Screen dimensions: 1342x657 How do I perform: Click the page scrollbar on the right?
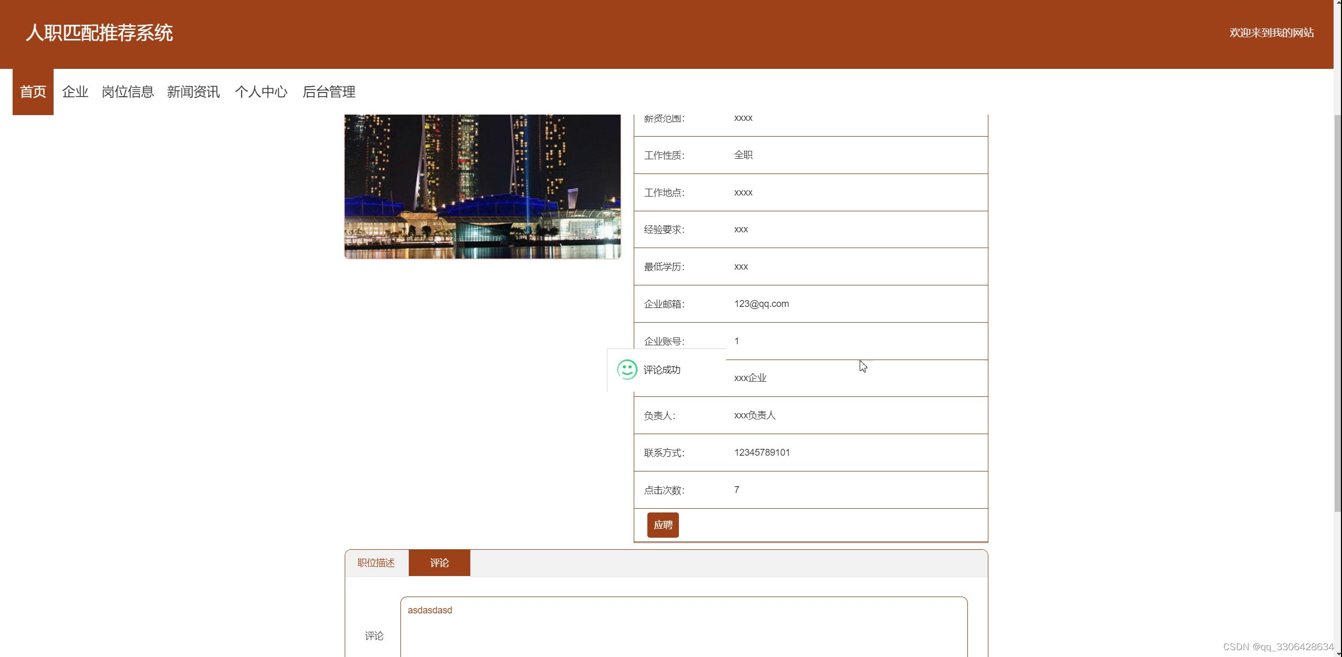pyautogui.click(x=1337, y=263)
